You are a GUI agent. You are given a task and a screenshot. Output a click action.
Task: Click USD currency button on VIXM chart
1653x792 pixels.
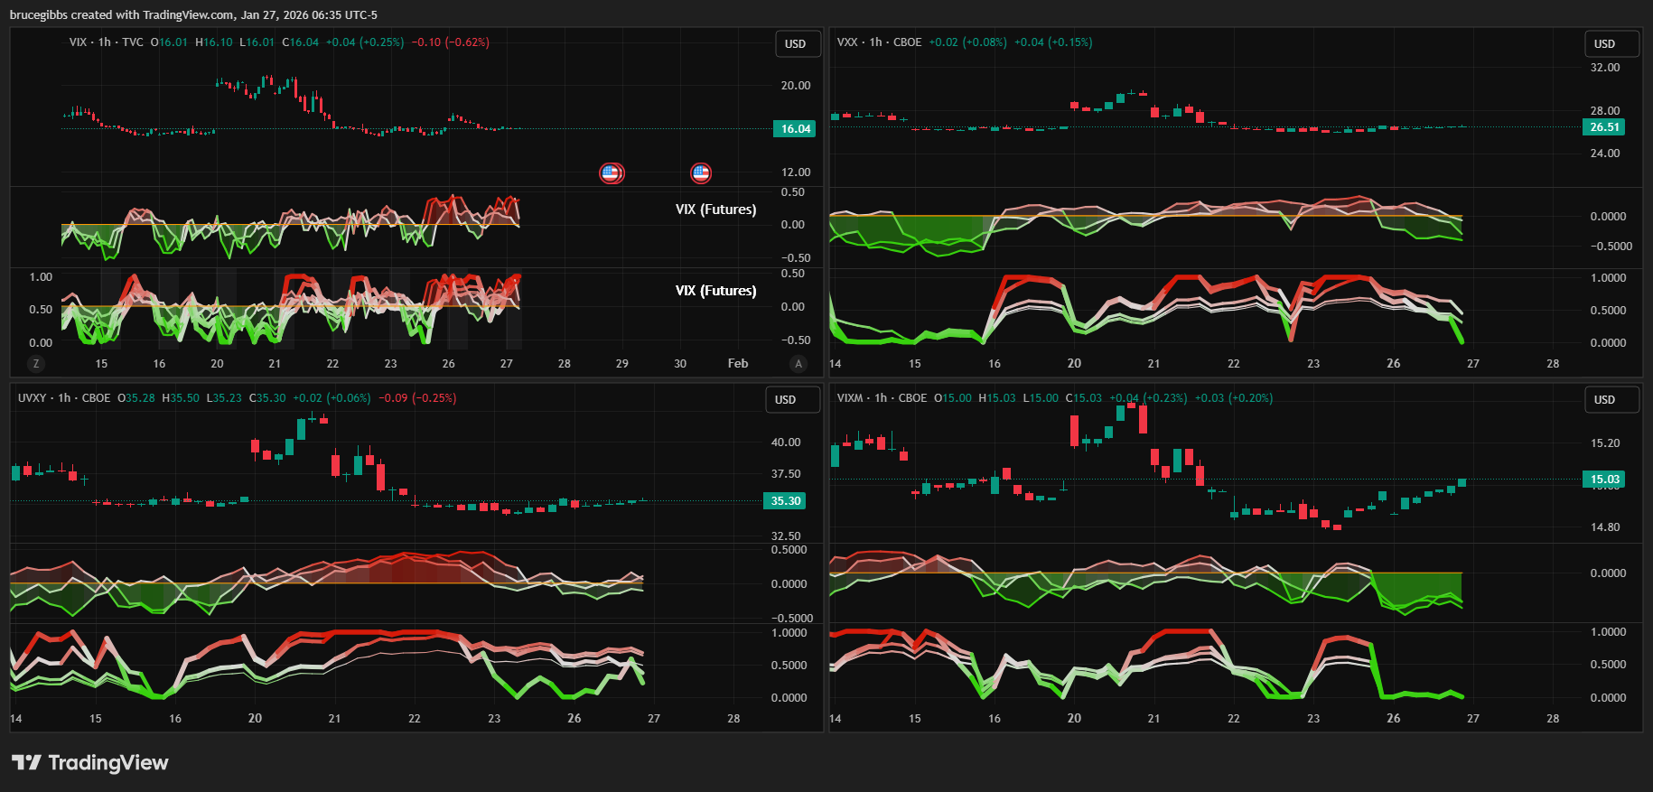tap(1604, 400)
